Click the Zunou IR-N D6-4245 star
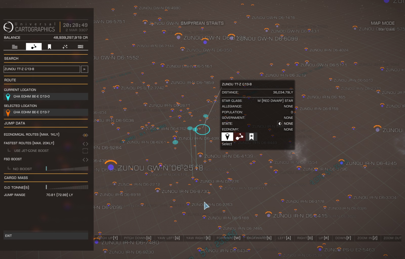 pos(342,162)
